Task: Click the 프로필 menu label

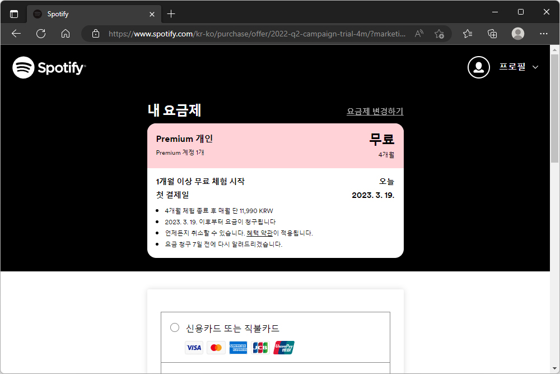Action: click(512, 67)
